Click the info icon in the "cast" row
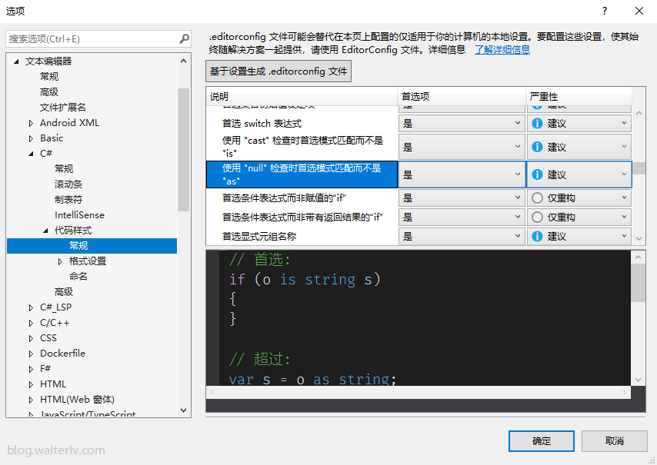Image resolution: width=657 pixels, height=465 pixels. tap(537, 147)
